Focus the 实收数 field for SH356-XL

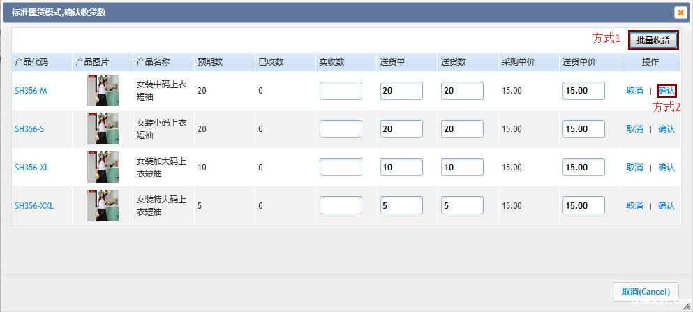pos(341,168)
